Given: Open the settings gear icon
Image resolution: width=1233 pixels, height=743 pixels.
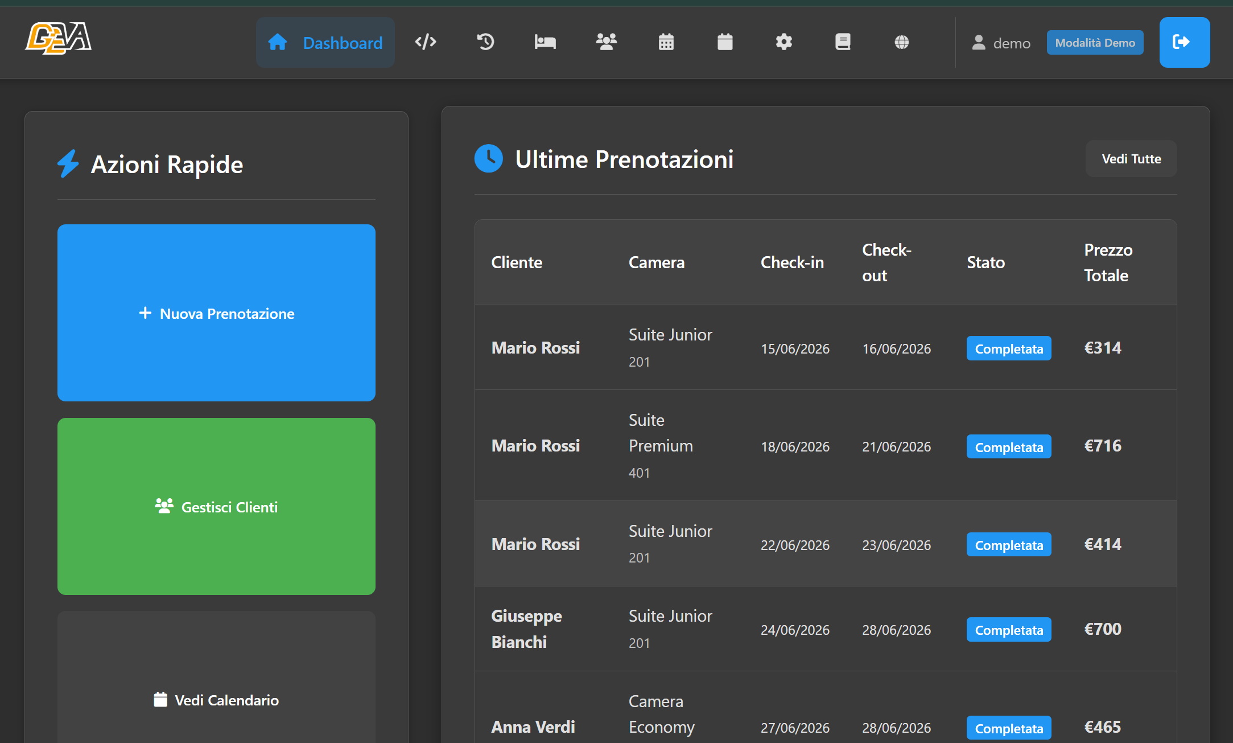Looking at the screenshot, I should click(x=784, y=42).
